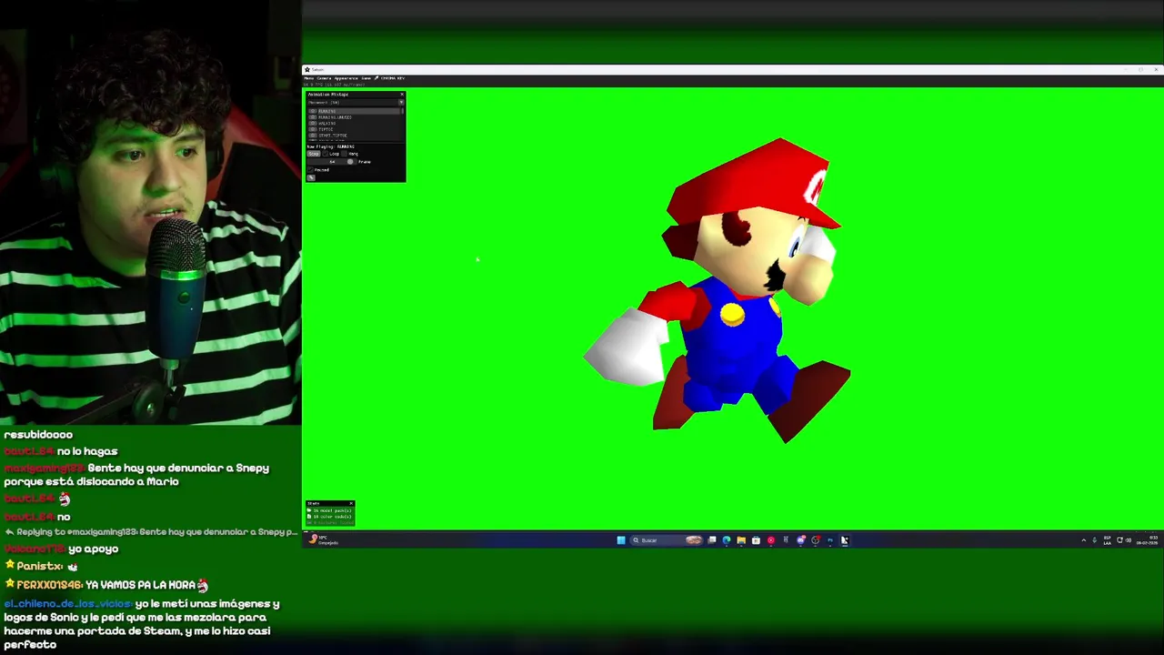Click the icon beside the RUNNING animation
The height and width of the screenshot is (655, 1164).
coord(313,111)
